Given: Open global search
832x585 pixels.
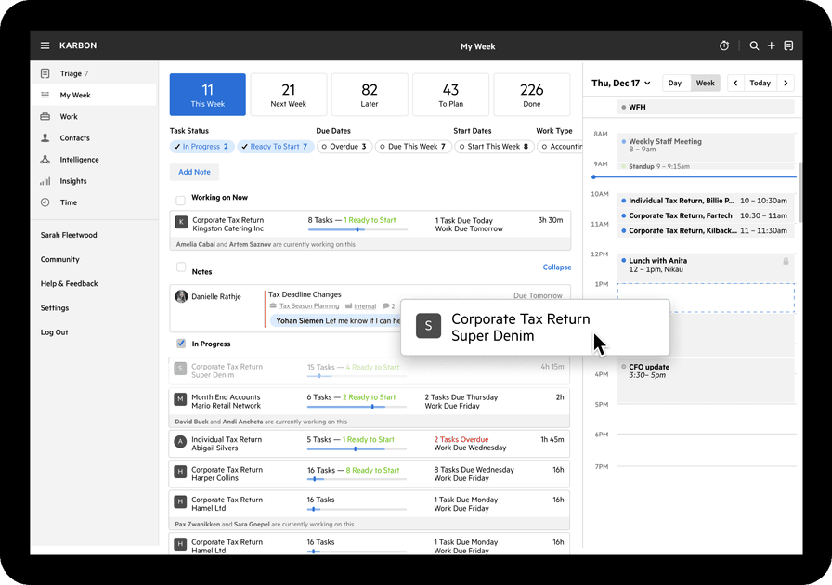Looking at the screenshot, I should (754, 45).
